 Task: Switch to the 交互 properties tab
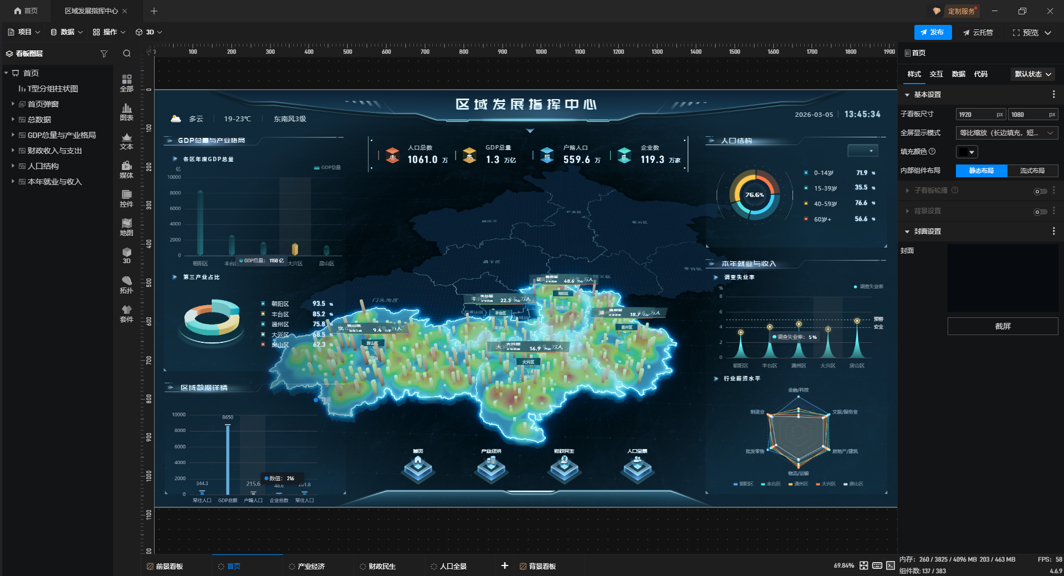[936, 74]
